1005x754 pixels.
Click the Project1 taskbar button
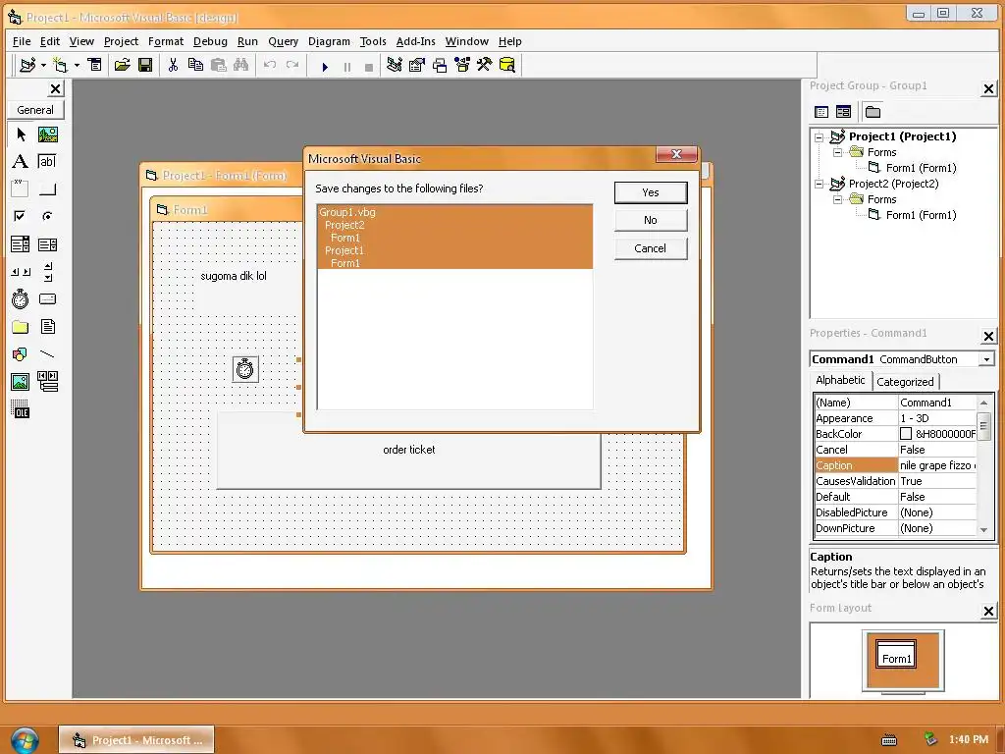tap(136, 740)
